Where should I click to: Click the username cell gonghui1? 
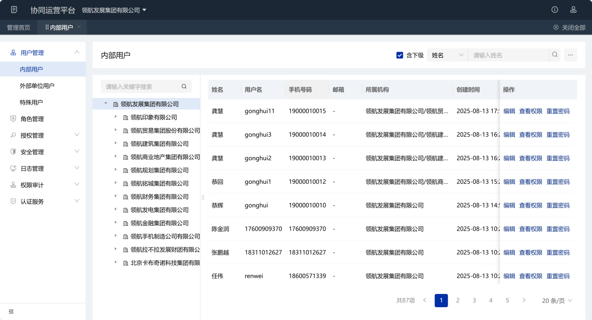[258, 182]
